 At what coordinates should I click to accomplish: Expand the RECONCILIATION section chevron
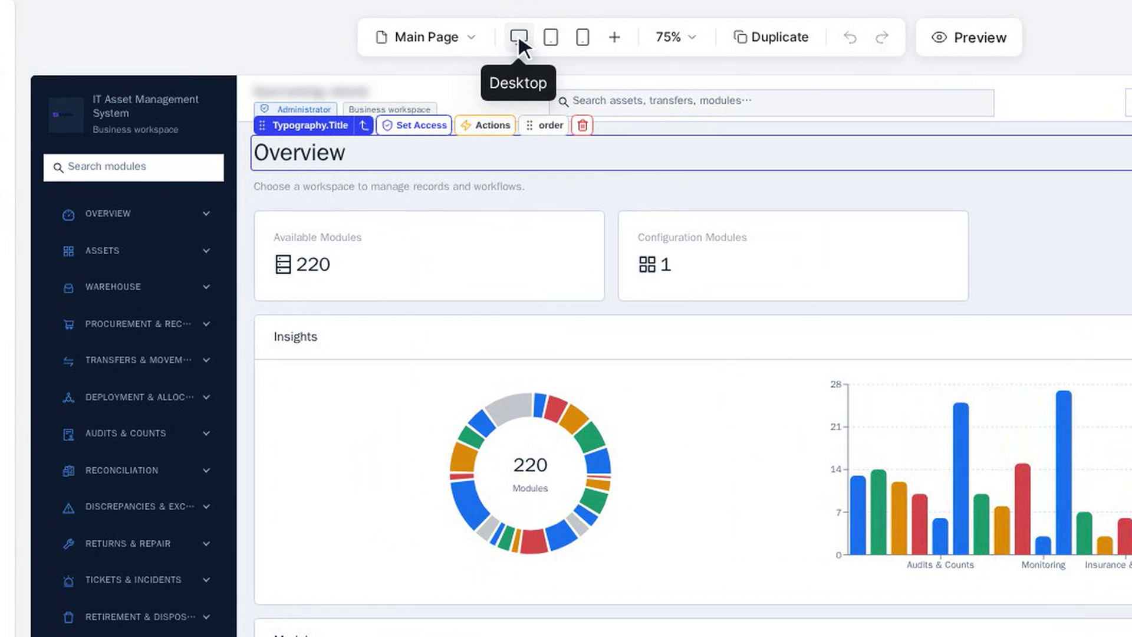pyautogui.click(x=206, y=471)
